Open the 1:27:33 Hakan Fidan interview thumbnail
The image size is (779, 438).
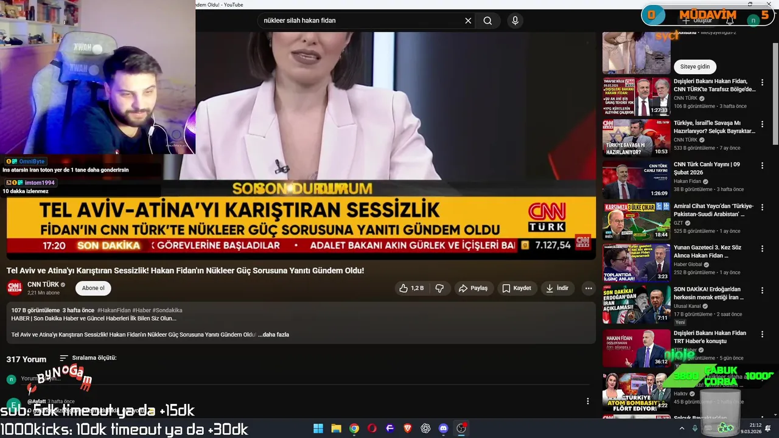[637, 96]
